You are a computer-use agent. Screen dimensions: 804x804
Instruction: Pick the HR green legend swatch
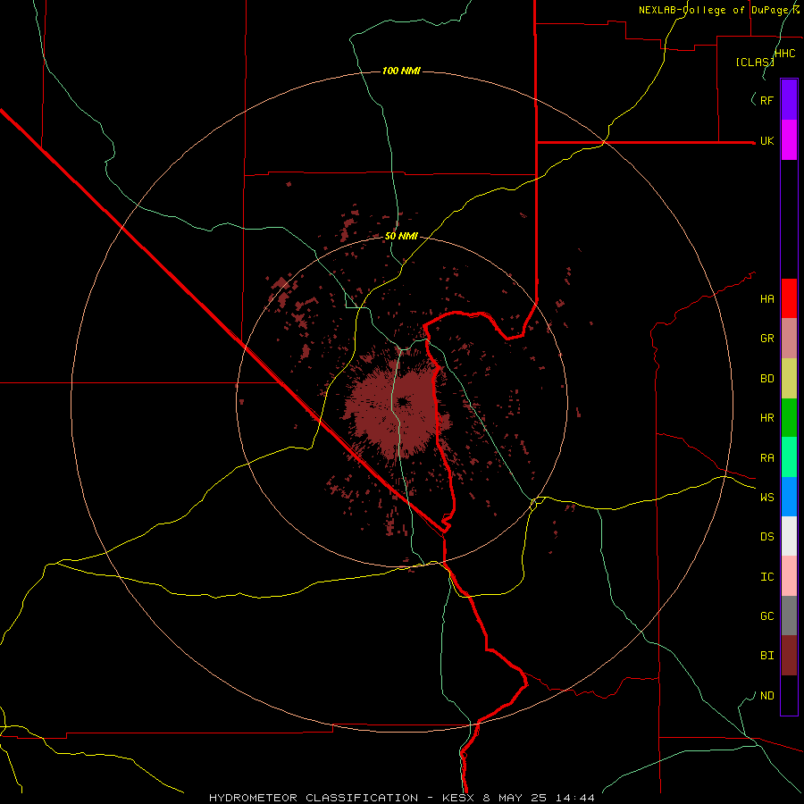(789, 418)
